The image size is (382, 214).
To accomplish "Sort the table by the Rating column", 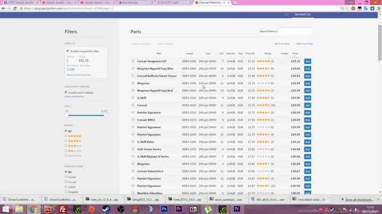I will pos(267,53).
